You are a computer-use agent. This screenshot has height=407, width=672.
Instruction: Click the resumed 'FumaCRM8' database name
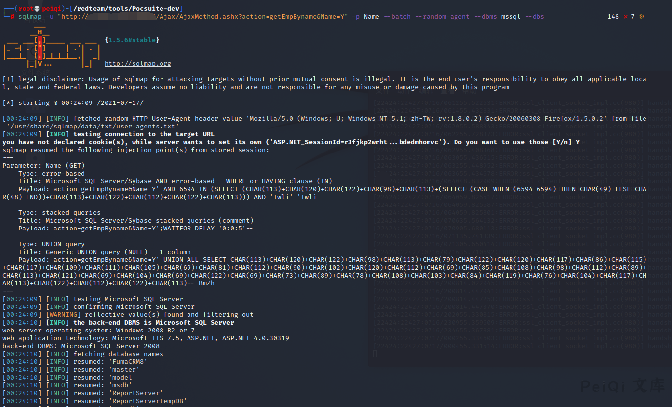[x=128, y=362]
